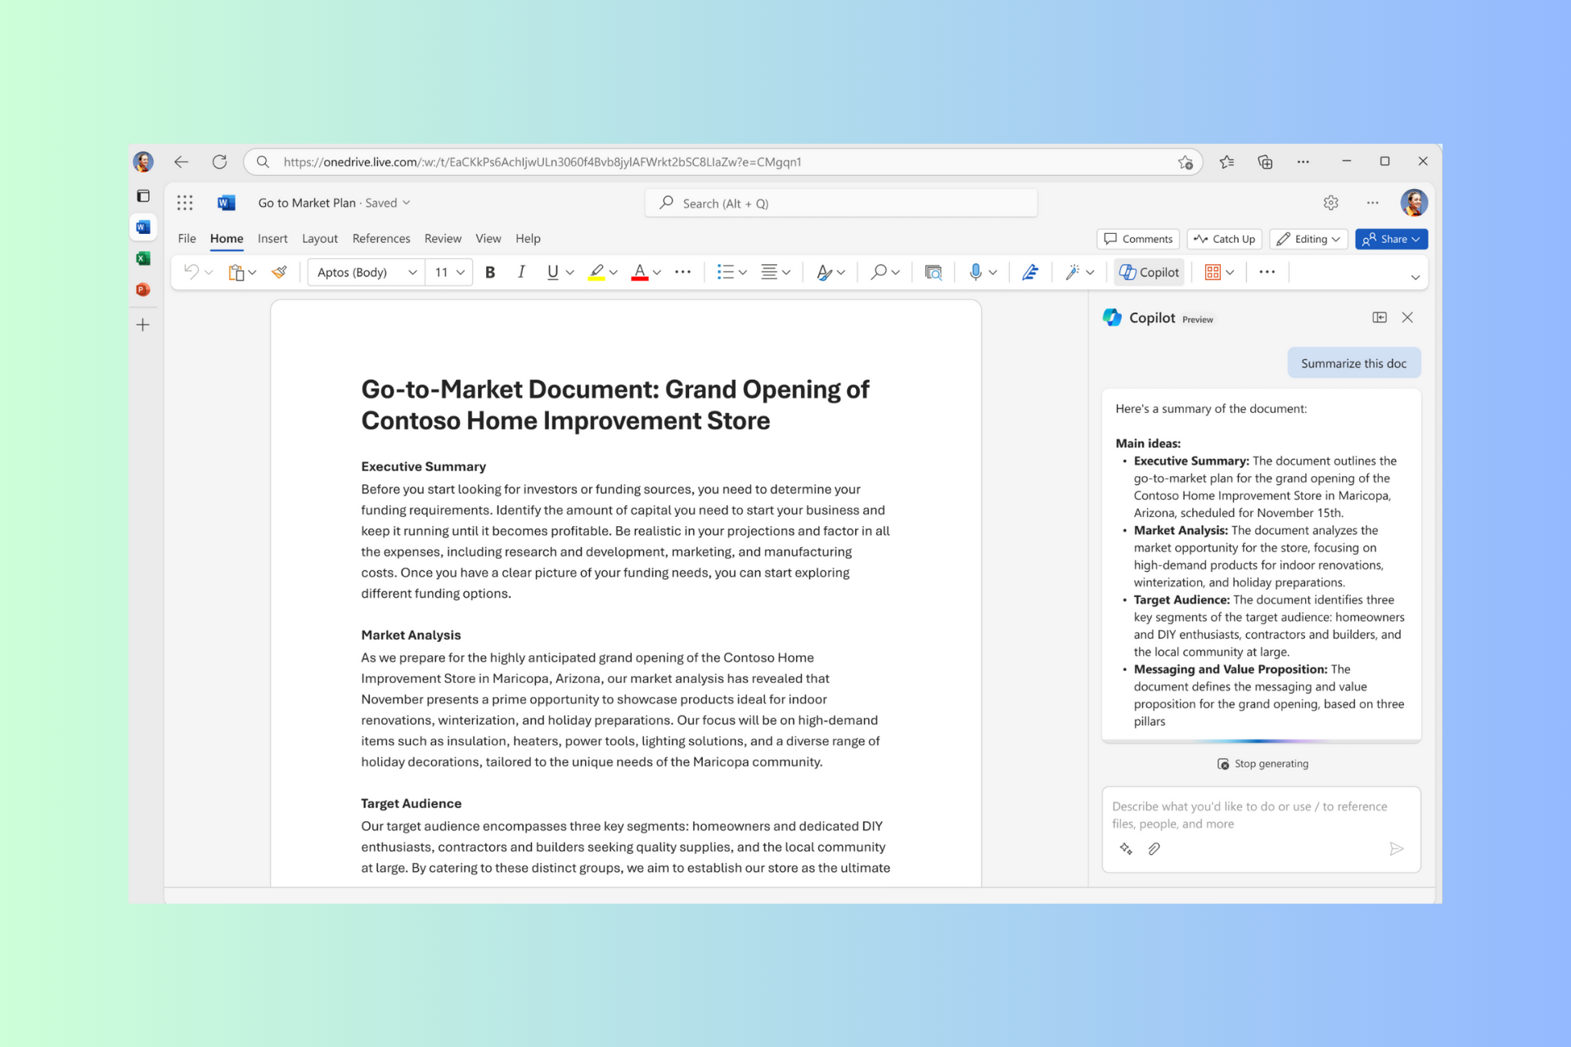Click the Bold formatting icon
The image size is (1571, 1047).
click(488, 271)
